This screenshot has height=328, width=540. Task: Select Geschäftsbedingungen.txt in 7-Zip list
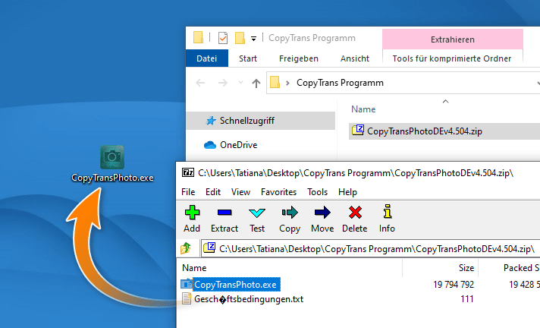(249, 299)
